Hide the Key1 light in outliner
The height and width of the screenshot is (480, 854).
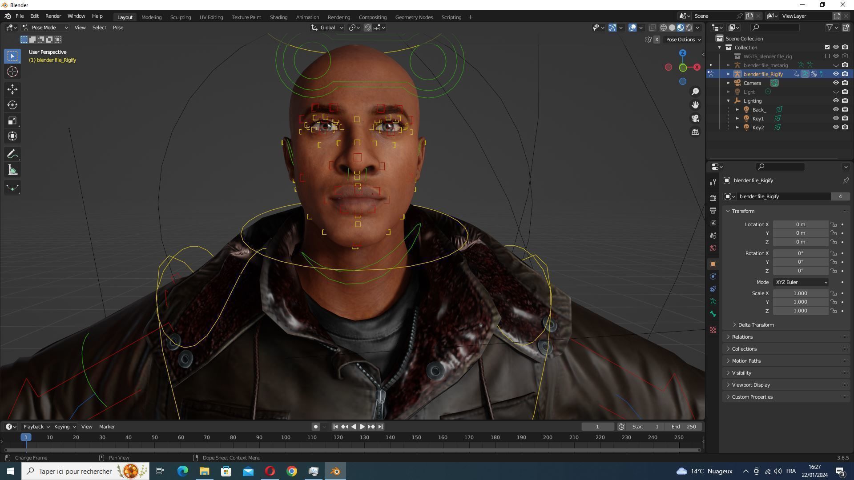pyautogui.click(x=836, y=118)
